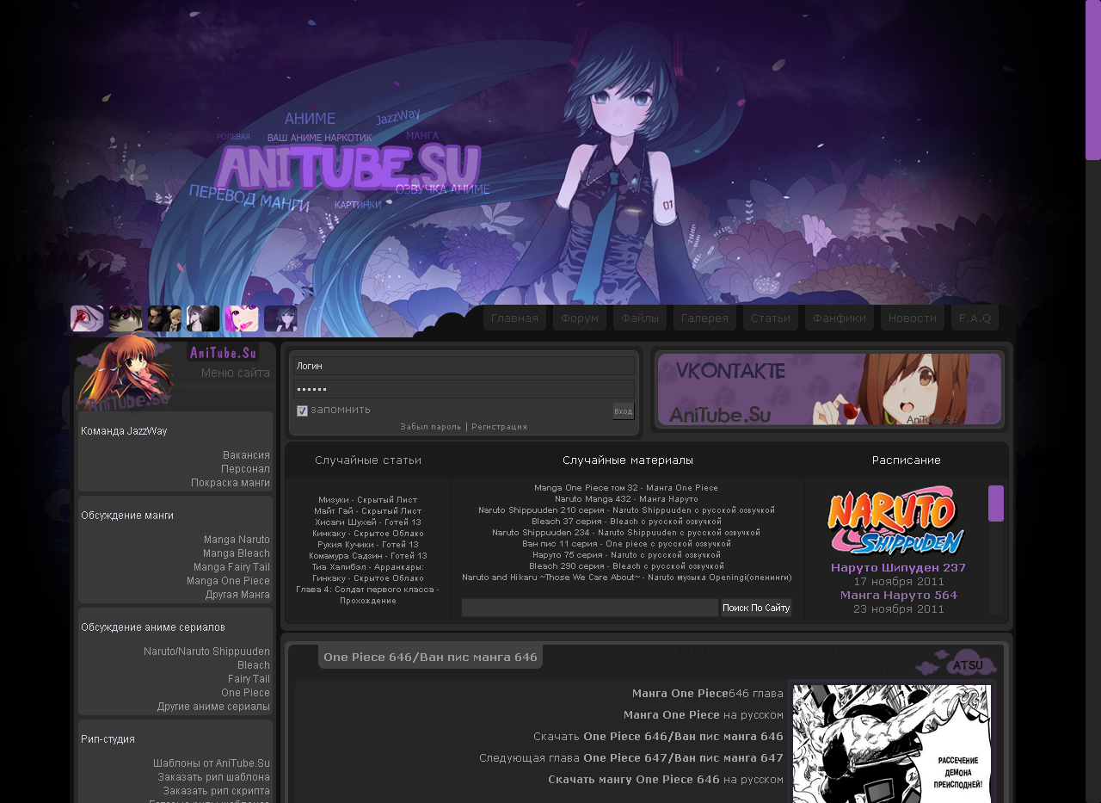The height and width of the screenshot is (803, 1101).
Task: Select the black-and-white guy thumbnail
Action: 203,318
